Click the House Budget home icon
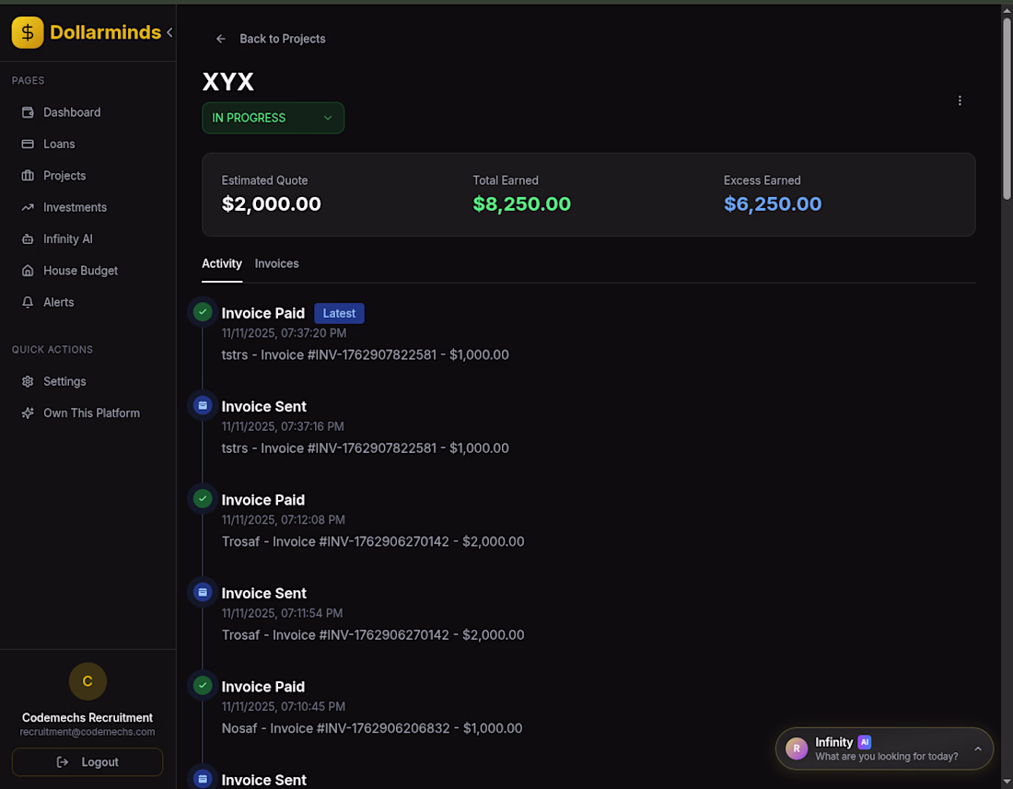 28,271
